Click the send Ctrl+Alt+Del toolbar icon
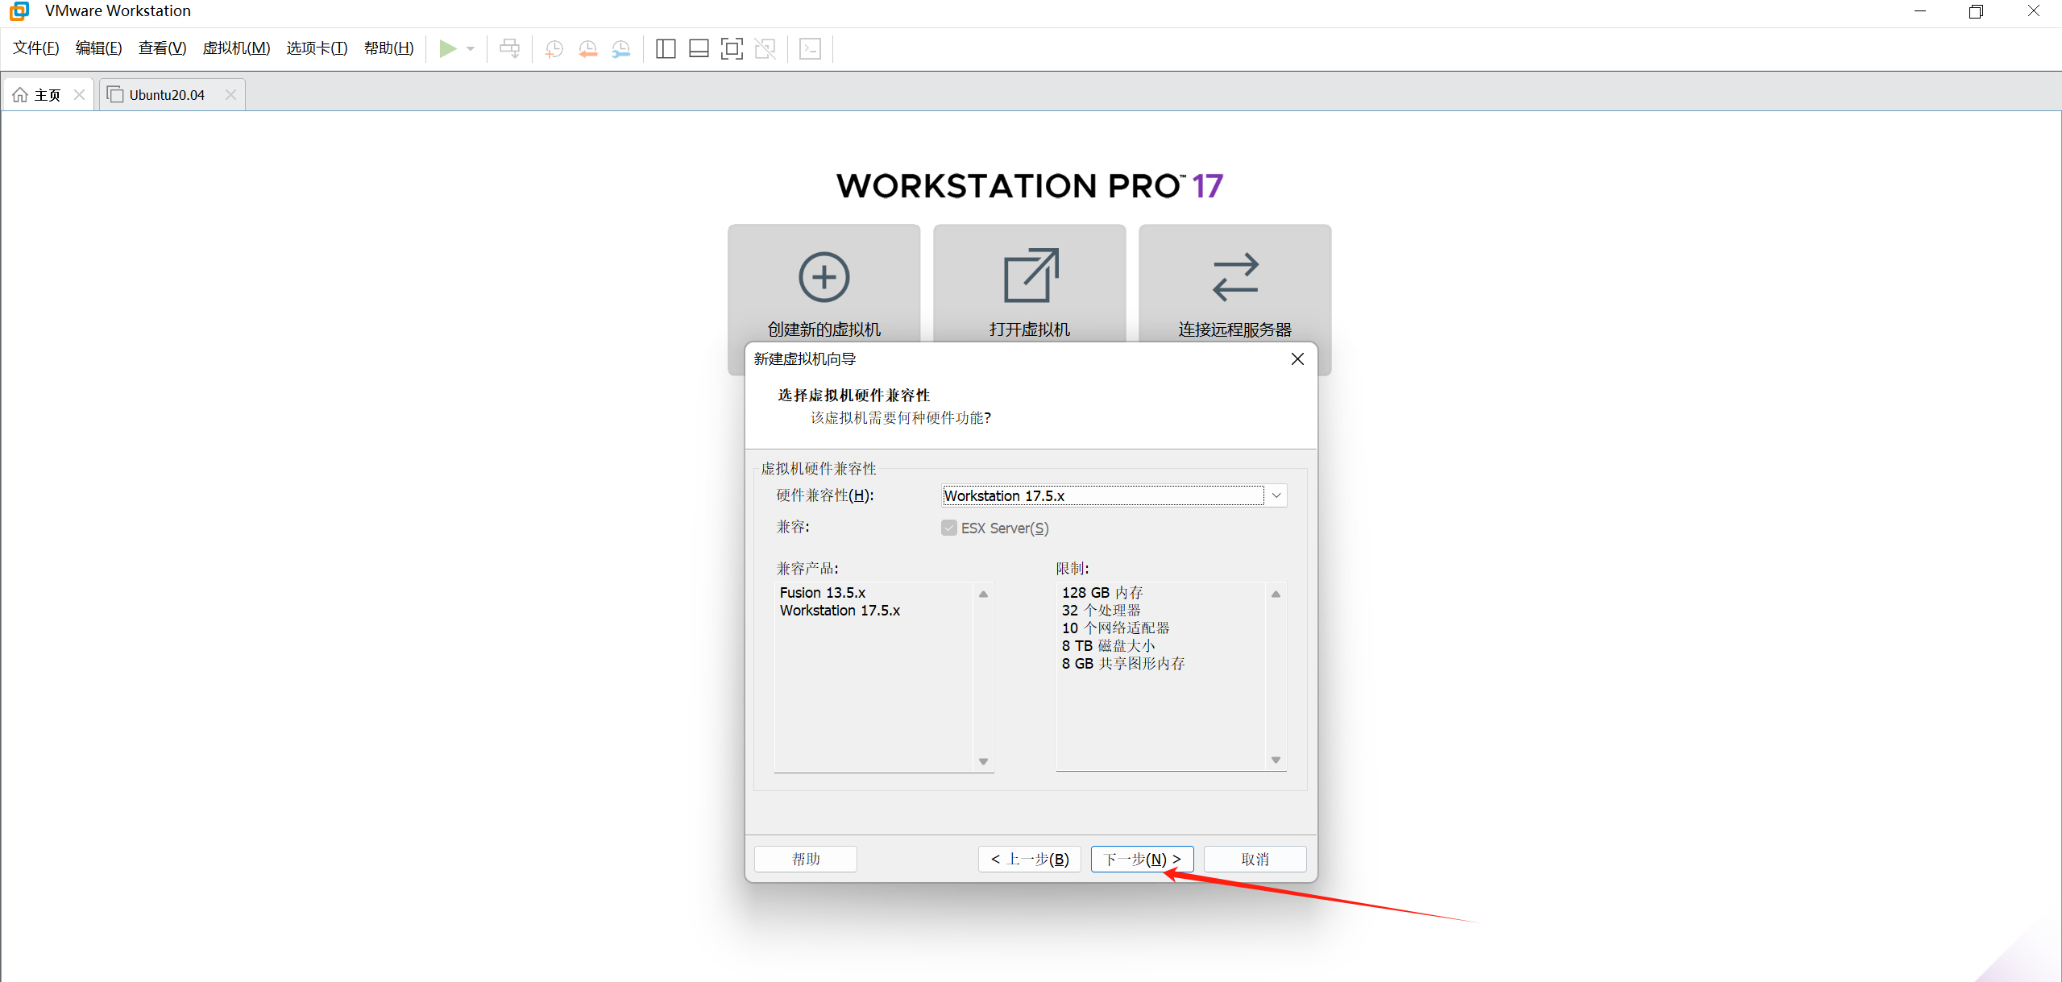The image size is (2062, 982). point(509,49)
